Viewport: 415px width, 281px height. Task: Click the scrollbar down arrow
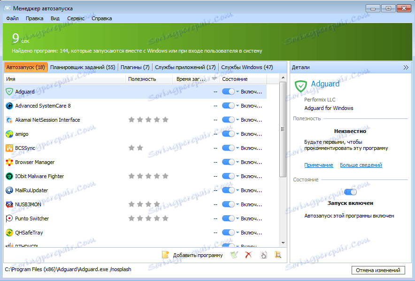pyautogui.click(x=283, y=242)
